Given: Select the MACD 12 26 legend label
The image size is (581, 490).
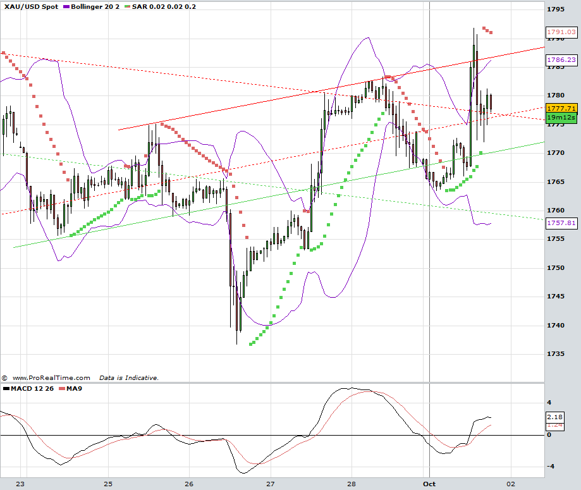Looking at the screenshot, I should (x=32, y=388).
